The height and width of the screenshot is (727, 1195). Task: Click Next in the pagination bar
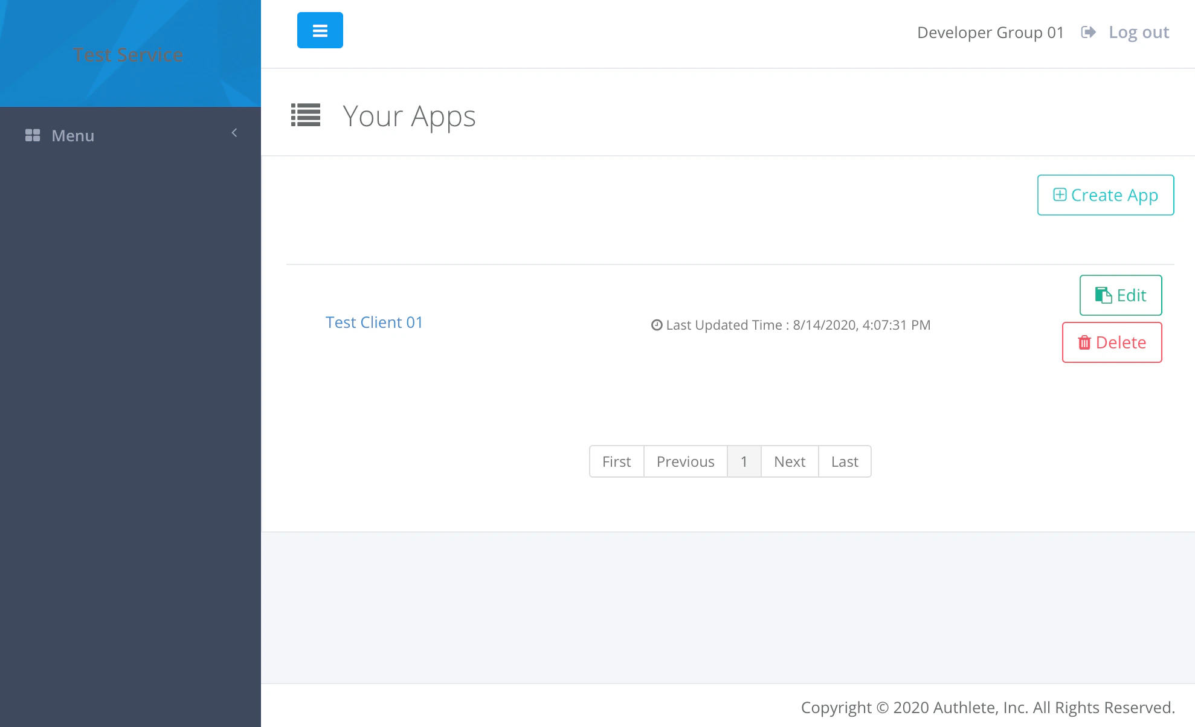coord(790,461)
